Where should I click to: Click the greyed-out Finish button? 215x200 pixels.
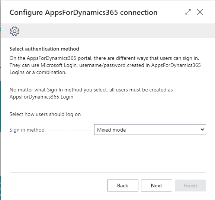(190, 186)
